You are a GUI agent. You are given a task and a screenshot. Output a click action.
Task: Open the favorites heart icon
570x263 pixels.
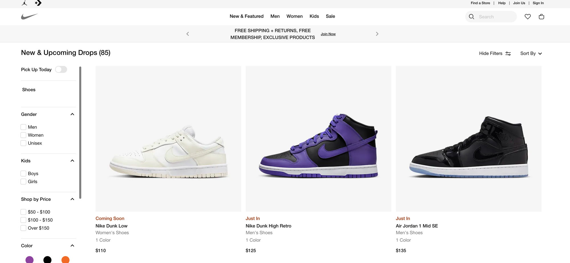coord(528,16)
